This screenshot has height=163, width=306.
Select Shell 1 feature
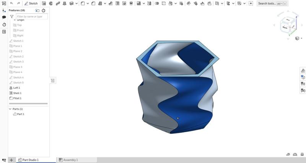[x=15, y=93]
